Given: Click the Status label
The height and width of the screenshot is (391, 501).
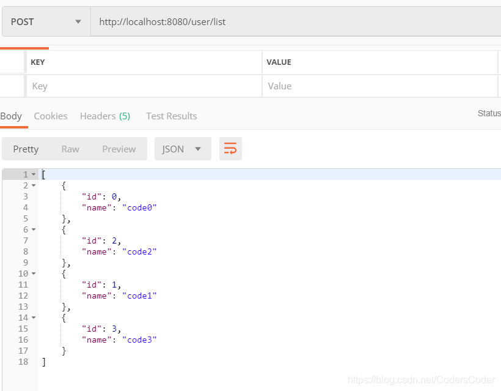Looking at the screenshot, I should 489,113.
